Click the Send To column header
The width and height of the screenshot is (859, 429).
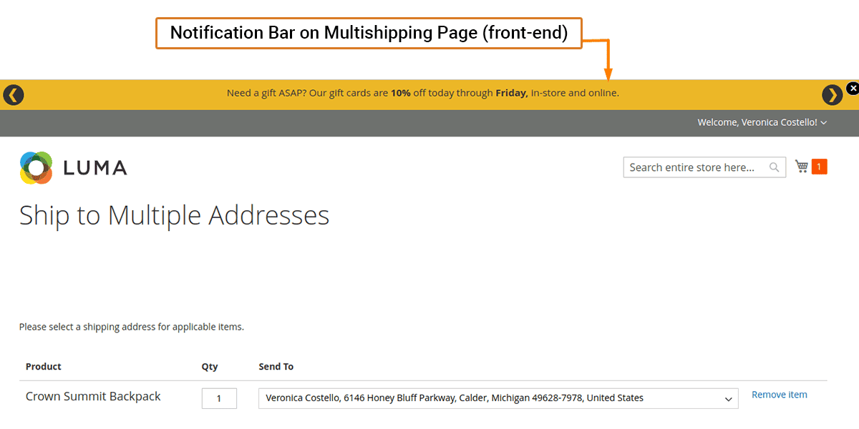click(276, 367)
